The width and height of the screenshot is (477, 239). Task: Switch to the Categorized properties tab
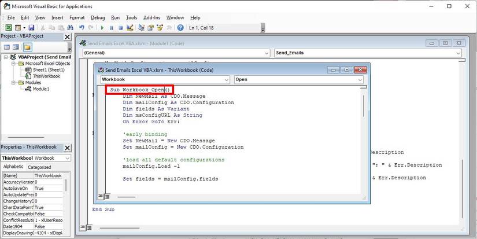pyautogui.click(x=39, y=167)
